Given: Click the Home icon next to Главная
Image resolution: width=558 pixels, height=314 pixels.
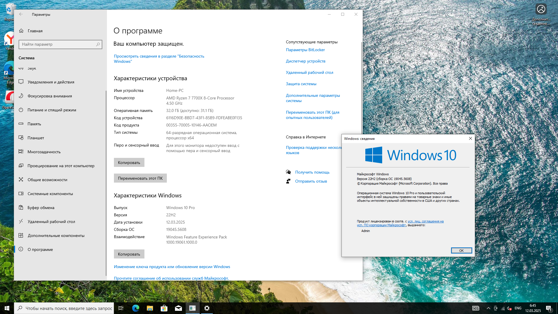Looking at the screenshot, I should tap(21, 31).
